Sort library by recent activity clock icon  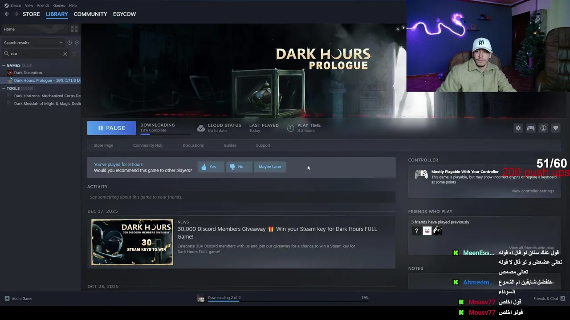[x=69, y=43]
